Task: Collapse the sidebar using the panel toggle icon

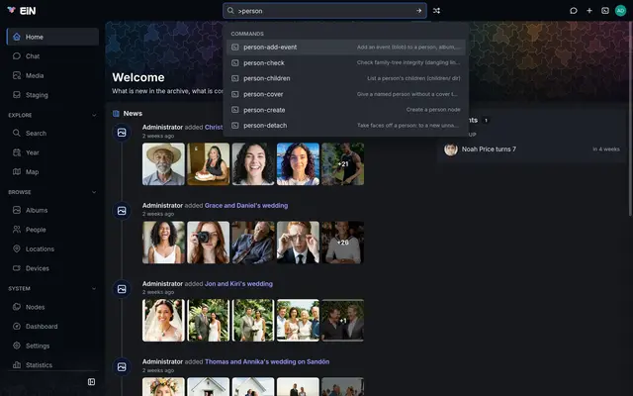Action: (x=92, y=382)
